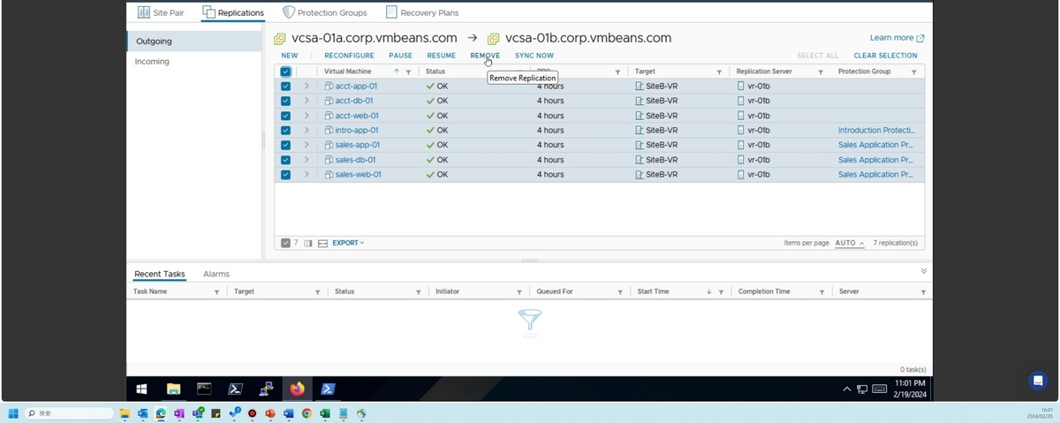Expand the sales-web-01 row details
This screenshot has height=423, width=1060.
307,175
